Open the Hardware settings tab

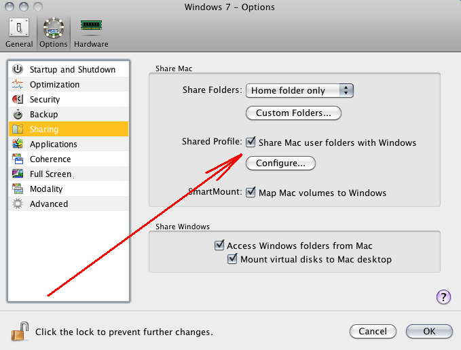pyautogui.click(x=91, y=33)
